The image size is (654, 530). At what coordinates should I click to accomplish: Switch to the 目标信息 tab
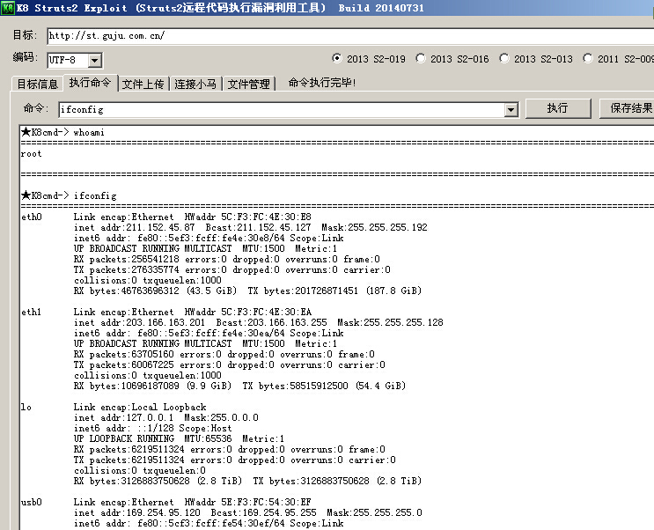click(37, 85)
